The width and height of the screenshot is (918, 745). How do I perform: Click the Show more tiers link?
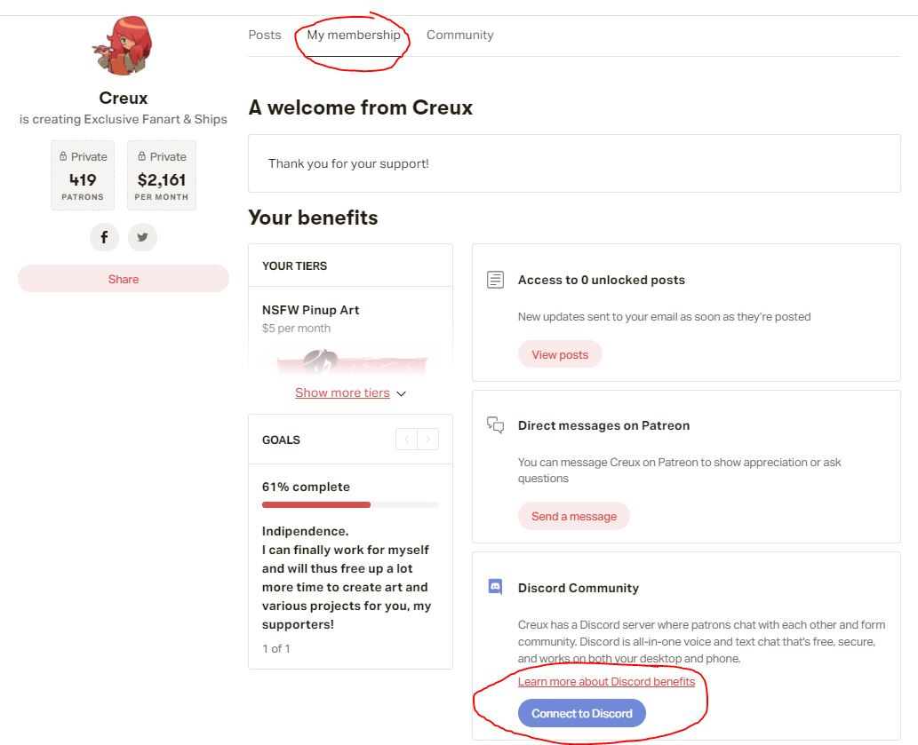click(x=342, y=393)
